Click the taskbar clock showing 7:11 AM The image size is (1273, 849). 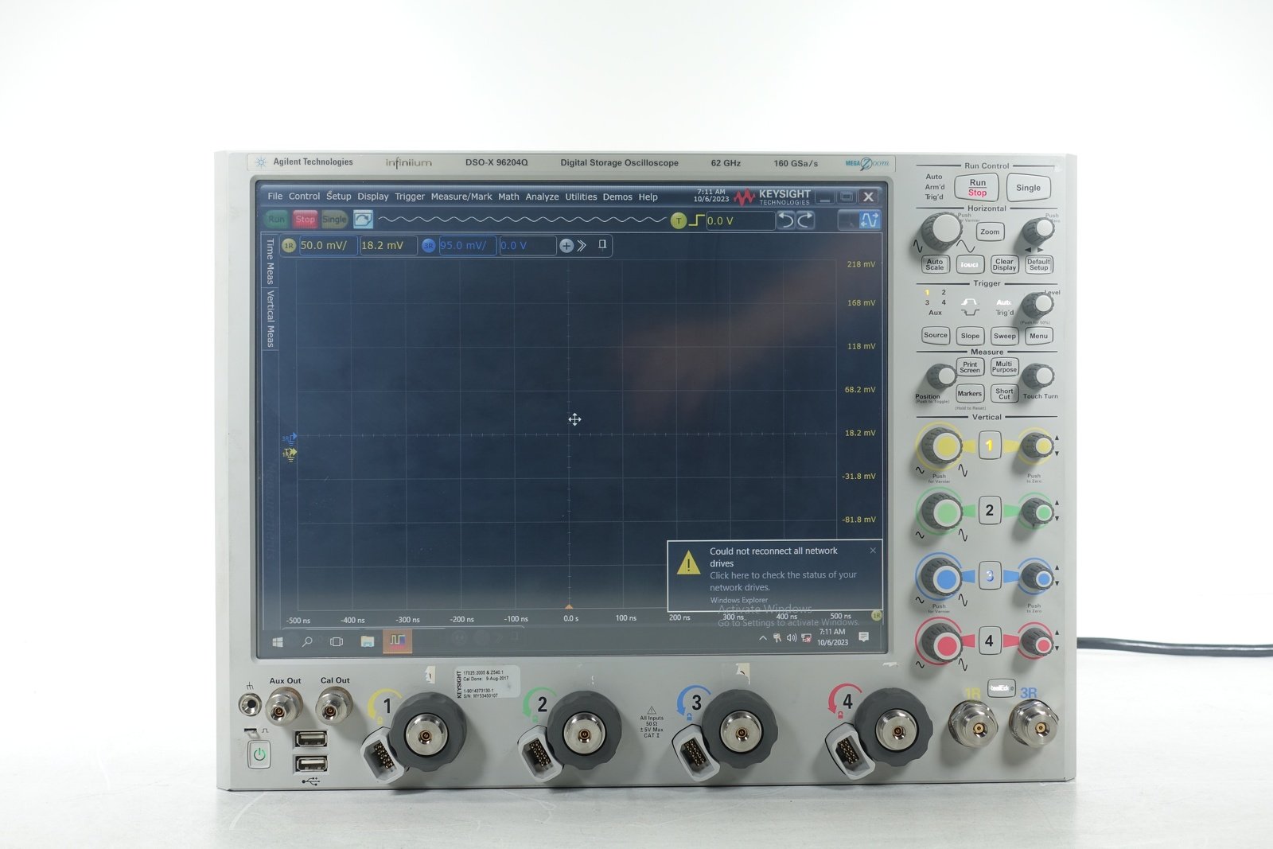832,637
